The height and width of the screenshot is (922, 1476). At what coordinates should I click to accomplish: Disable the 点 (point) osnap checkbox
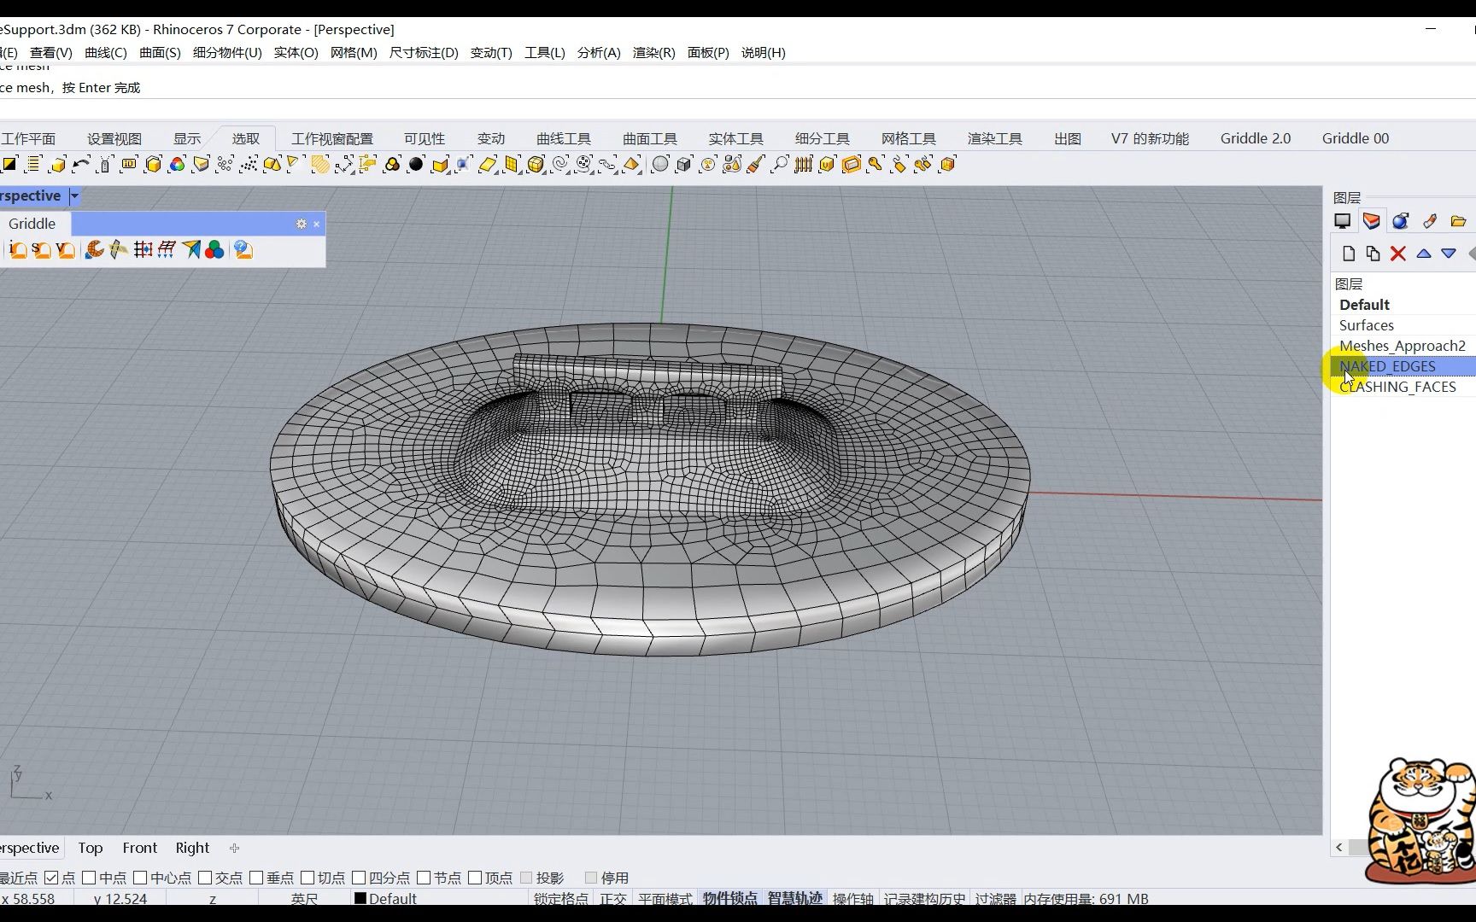pyautogui.click(x=51, y=878)
